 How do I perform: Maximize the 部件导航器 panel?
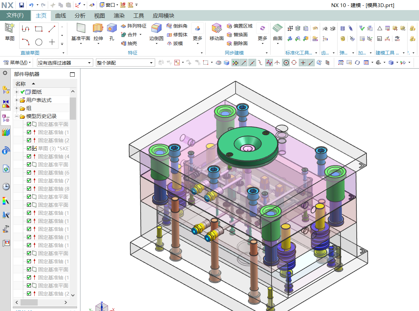point(72,74)
